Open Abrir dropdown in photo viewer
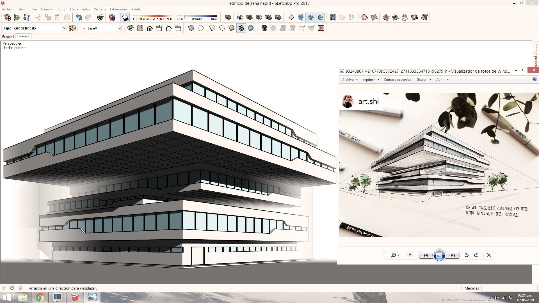539x303 pixels. (x=442, y=80)
